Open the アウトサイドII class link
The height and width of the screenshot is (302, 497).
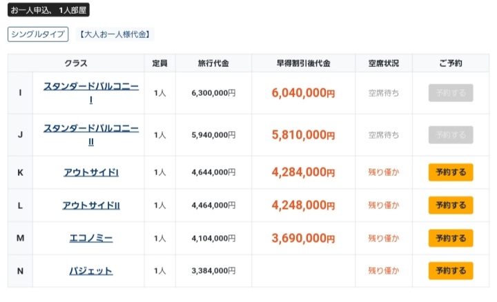pos(91,205)
